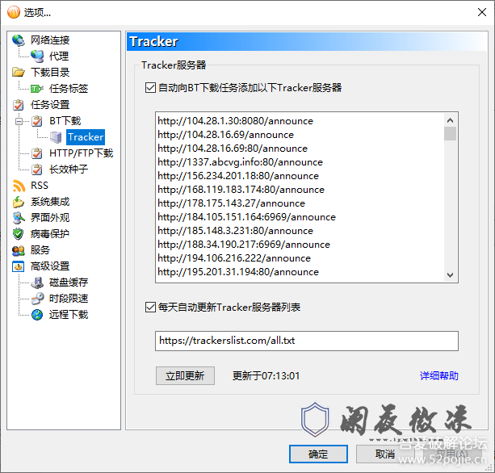Uncheck 每天自动更新Tracker服务器列表 option
The width and height of the screenshot is (495, 473).
(149, 307)
